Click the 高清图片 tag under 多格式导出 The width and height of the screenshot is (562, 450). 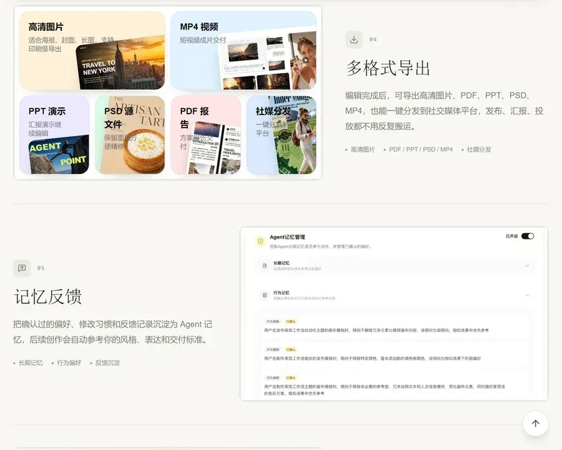coord(362,150)
